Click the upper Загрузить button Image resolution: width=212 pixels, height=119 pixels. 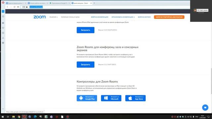coord(85,30)
